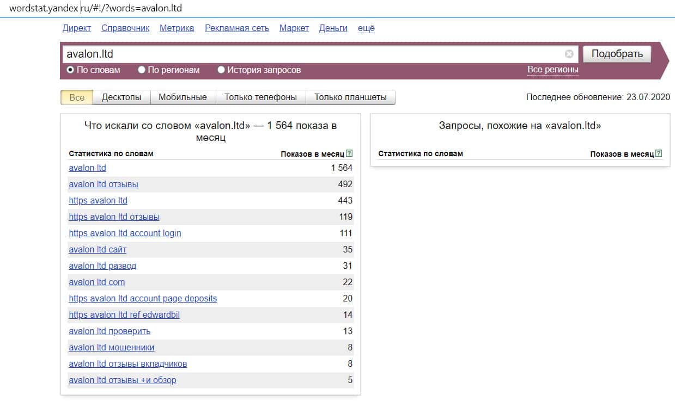Image resolution: width=675 pixels, height=407 pixels.
Task: Select the "По словам" radio option
Action: [70, 70]
